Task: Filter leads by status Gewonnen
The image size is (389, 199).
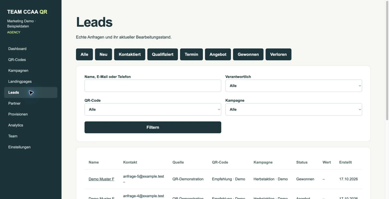Action: (x=248, y=54)
